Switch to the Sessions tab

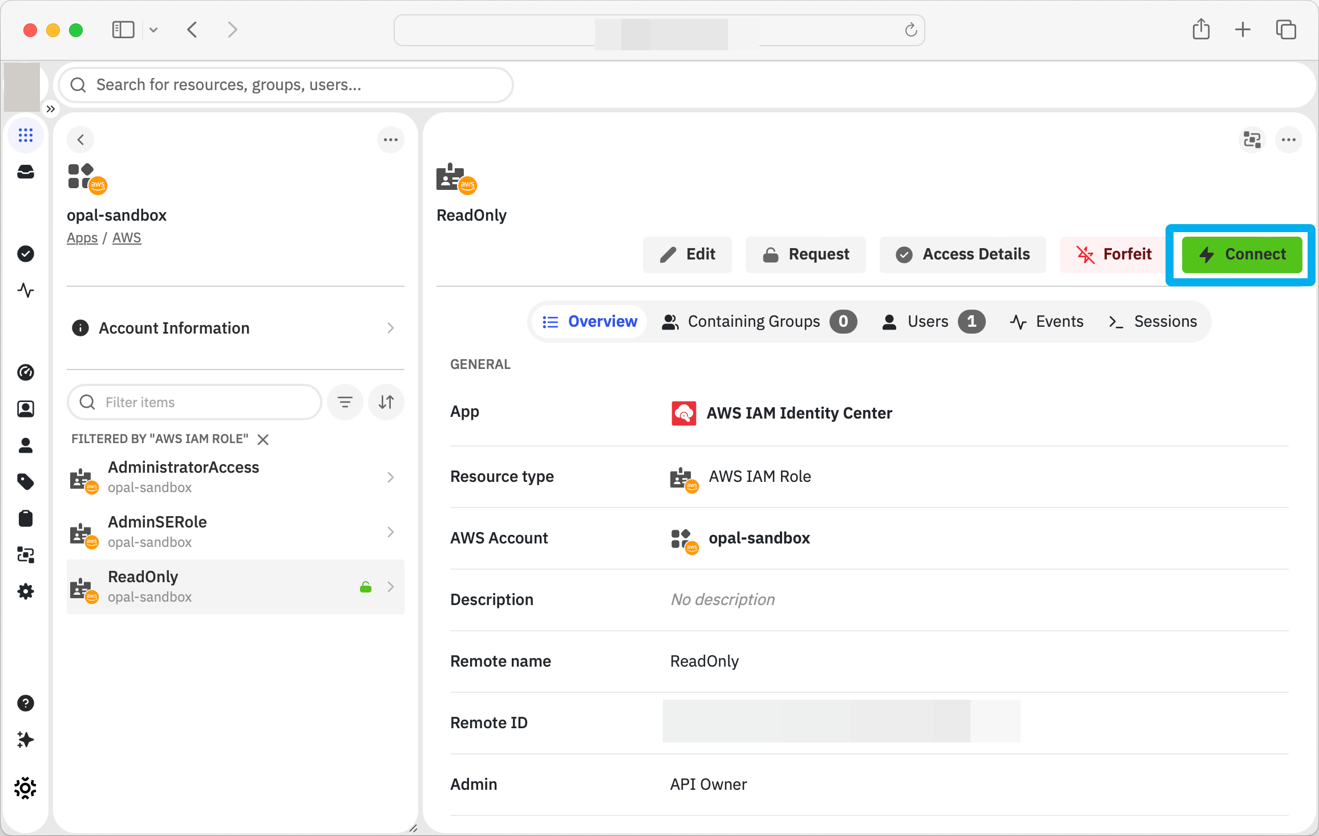click(1153, 322)
